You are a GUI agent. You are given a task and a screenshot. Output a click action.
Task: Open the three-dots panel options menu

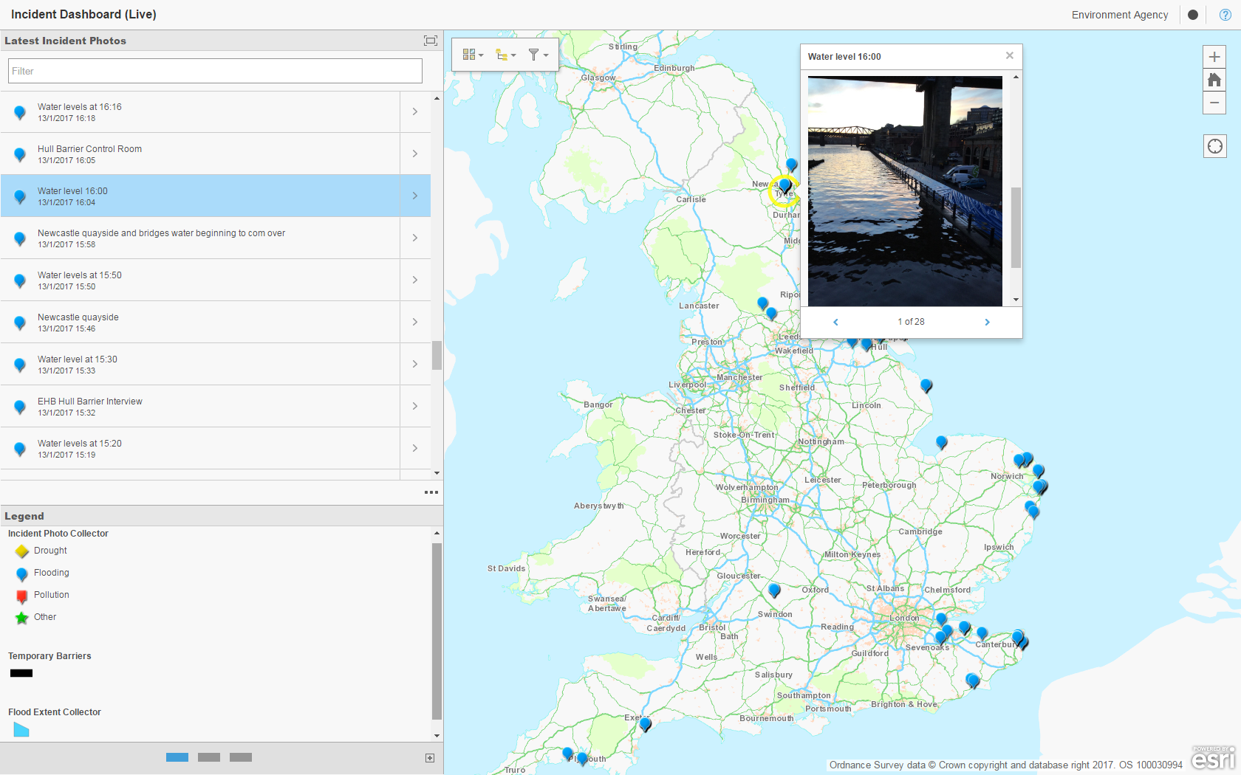[431, 492]
